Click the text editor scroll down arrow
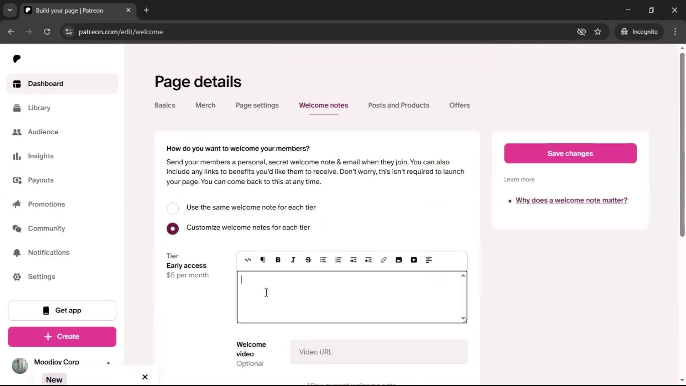 pyautogui.click(x=463, y=318)
